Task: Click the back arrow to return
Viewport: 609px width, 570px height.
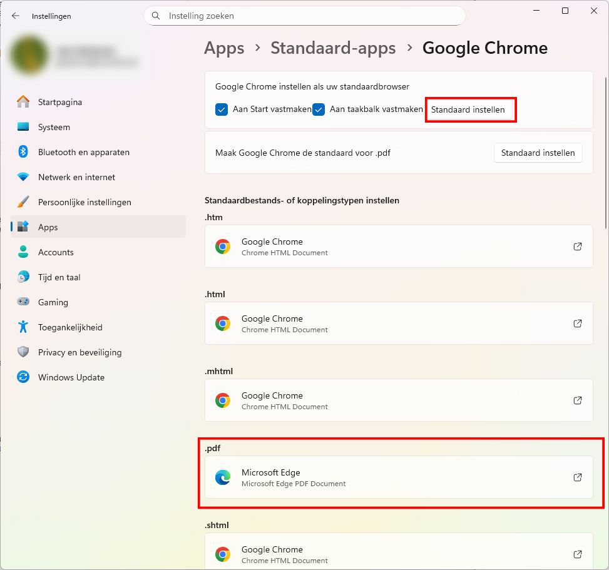Action: (15, 16)
